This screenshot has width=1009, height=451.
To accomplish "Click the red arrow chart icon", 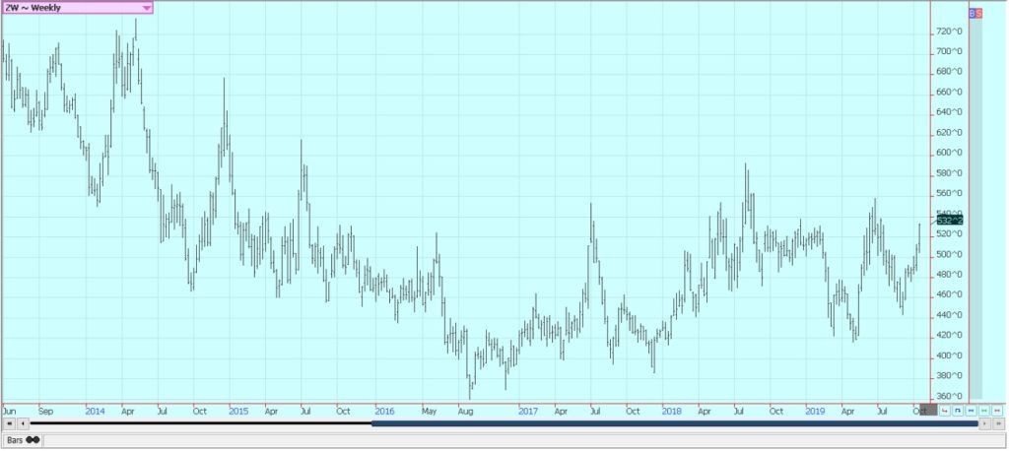I will (x=945, y=411).
